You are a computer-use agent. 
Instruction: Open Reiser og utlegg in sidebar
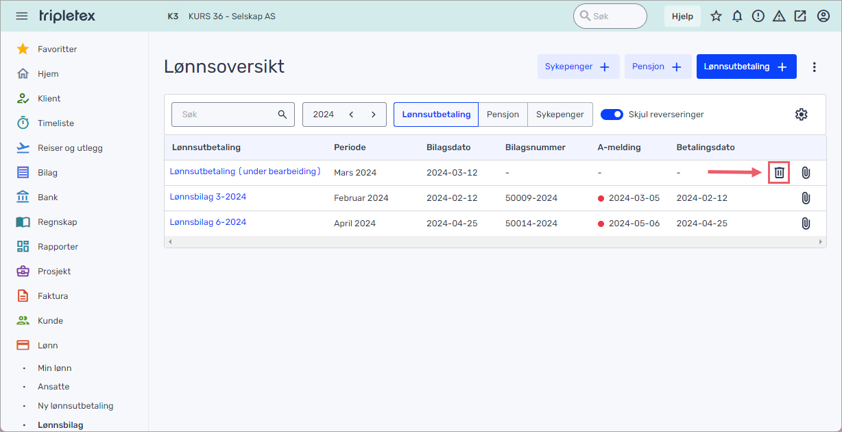(x=70, y=148)
